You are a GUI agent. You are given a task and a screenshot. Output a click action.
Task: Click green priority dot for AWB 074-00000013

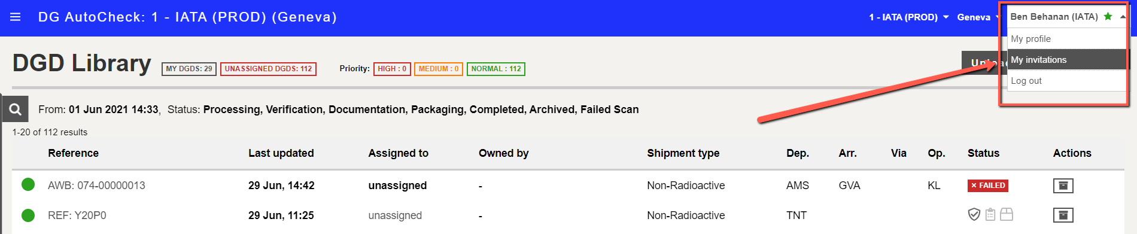coord(28,184)
